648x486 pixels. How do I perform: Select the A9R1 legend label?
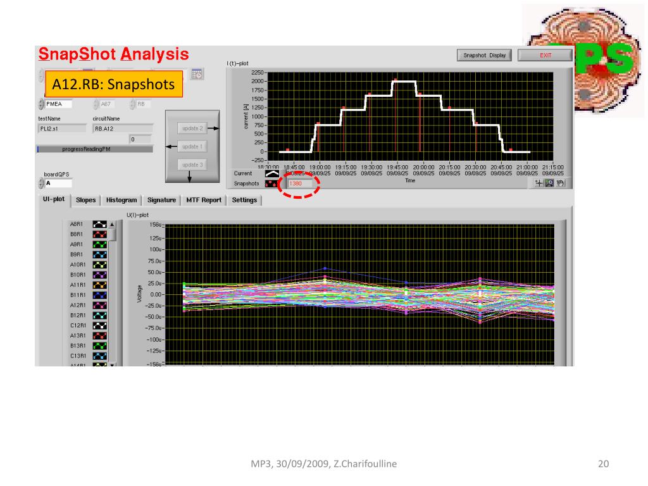point(77,244)
